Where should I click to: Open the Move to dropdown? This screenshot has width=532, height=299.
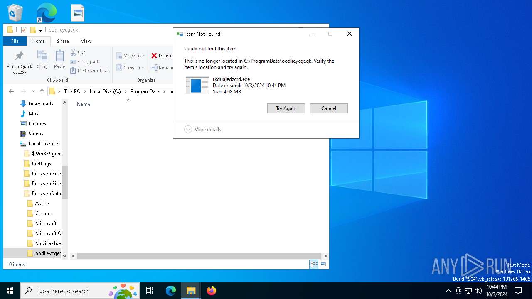[131, 56]
